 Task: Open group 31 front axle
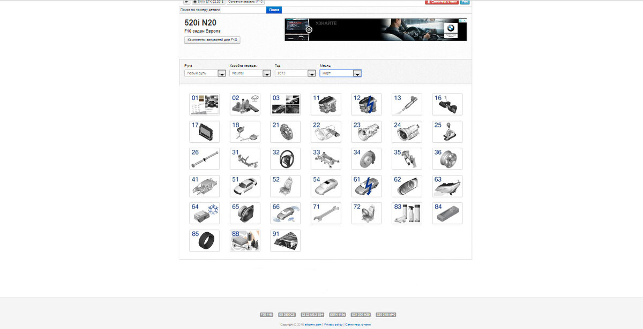coord(245,159)
